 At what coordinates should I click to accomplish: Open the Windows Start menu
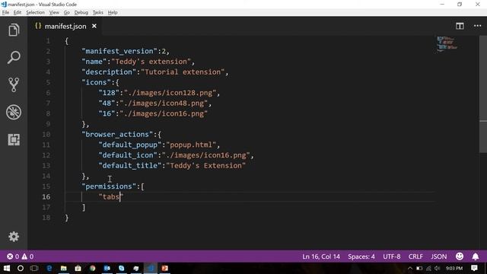pyautogui.click(x=7, y=268)
